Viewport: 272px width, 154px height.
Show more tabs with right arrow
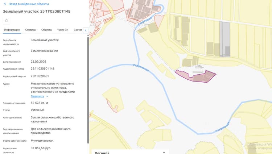click(86, 30)
